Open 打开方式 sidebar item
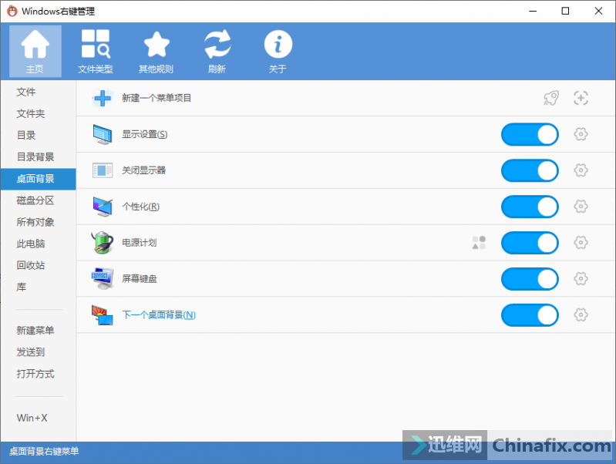616x464 pixels. coord(38,374)
